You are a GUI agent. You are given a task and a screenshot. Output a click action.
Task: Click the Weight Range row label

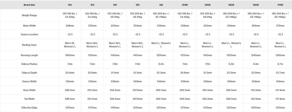[x=29, y=15]
